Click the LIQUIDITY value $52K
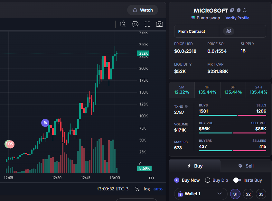The height and width of the screenshot is (201, 272). (180, 71)
